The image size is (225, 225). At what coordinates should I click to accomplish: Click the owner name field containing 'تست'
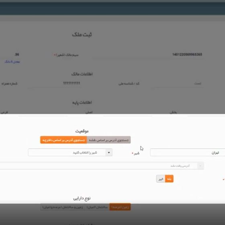(x=178, y=84)
